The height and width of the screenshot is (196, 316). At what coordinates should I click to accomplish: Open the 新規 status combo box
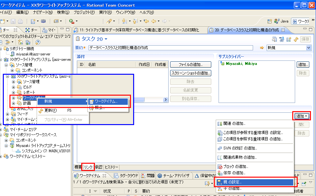tap(289, 48)
